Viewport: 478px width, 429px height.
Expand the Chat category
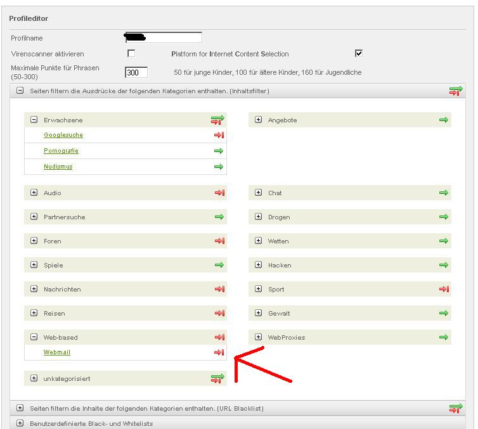[259, 193]
